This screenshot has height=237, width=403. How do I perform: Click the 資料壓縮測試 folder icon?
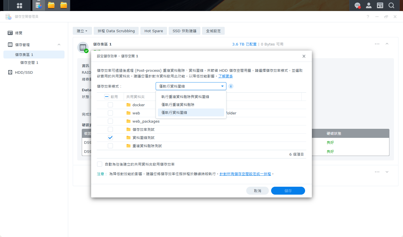click(x=128, y=138)
